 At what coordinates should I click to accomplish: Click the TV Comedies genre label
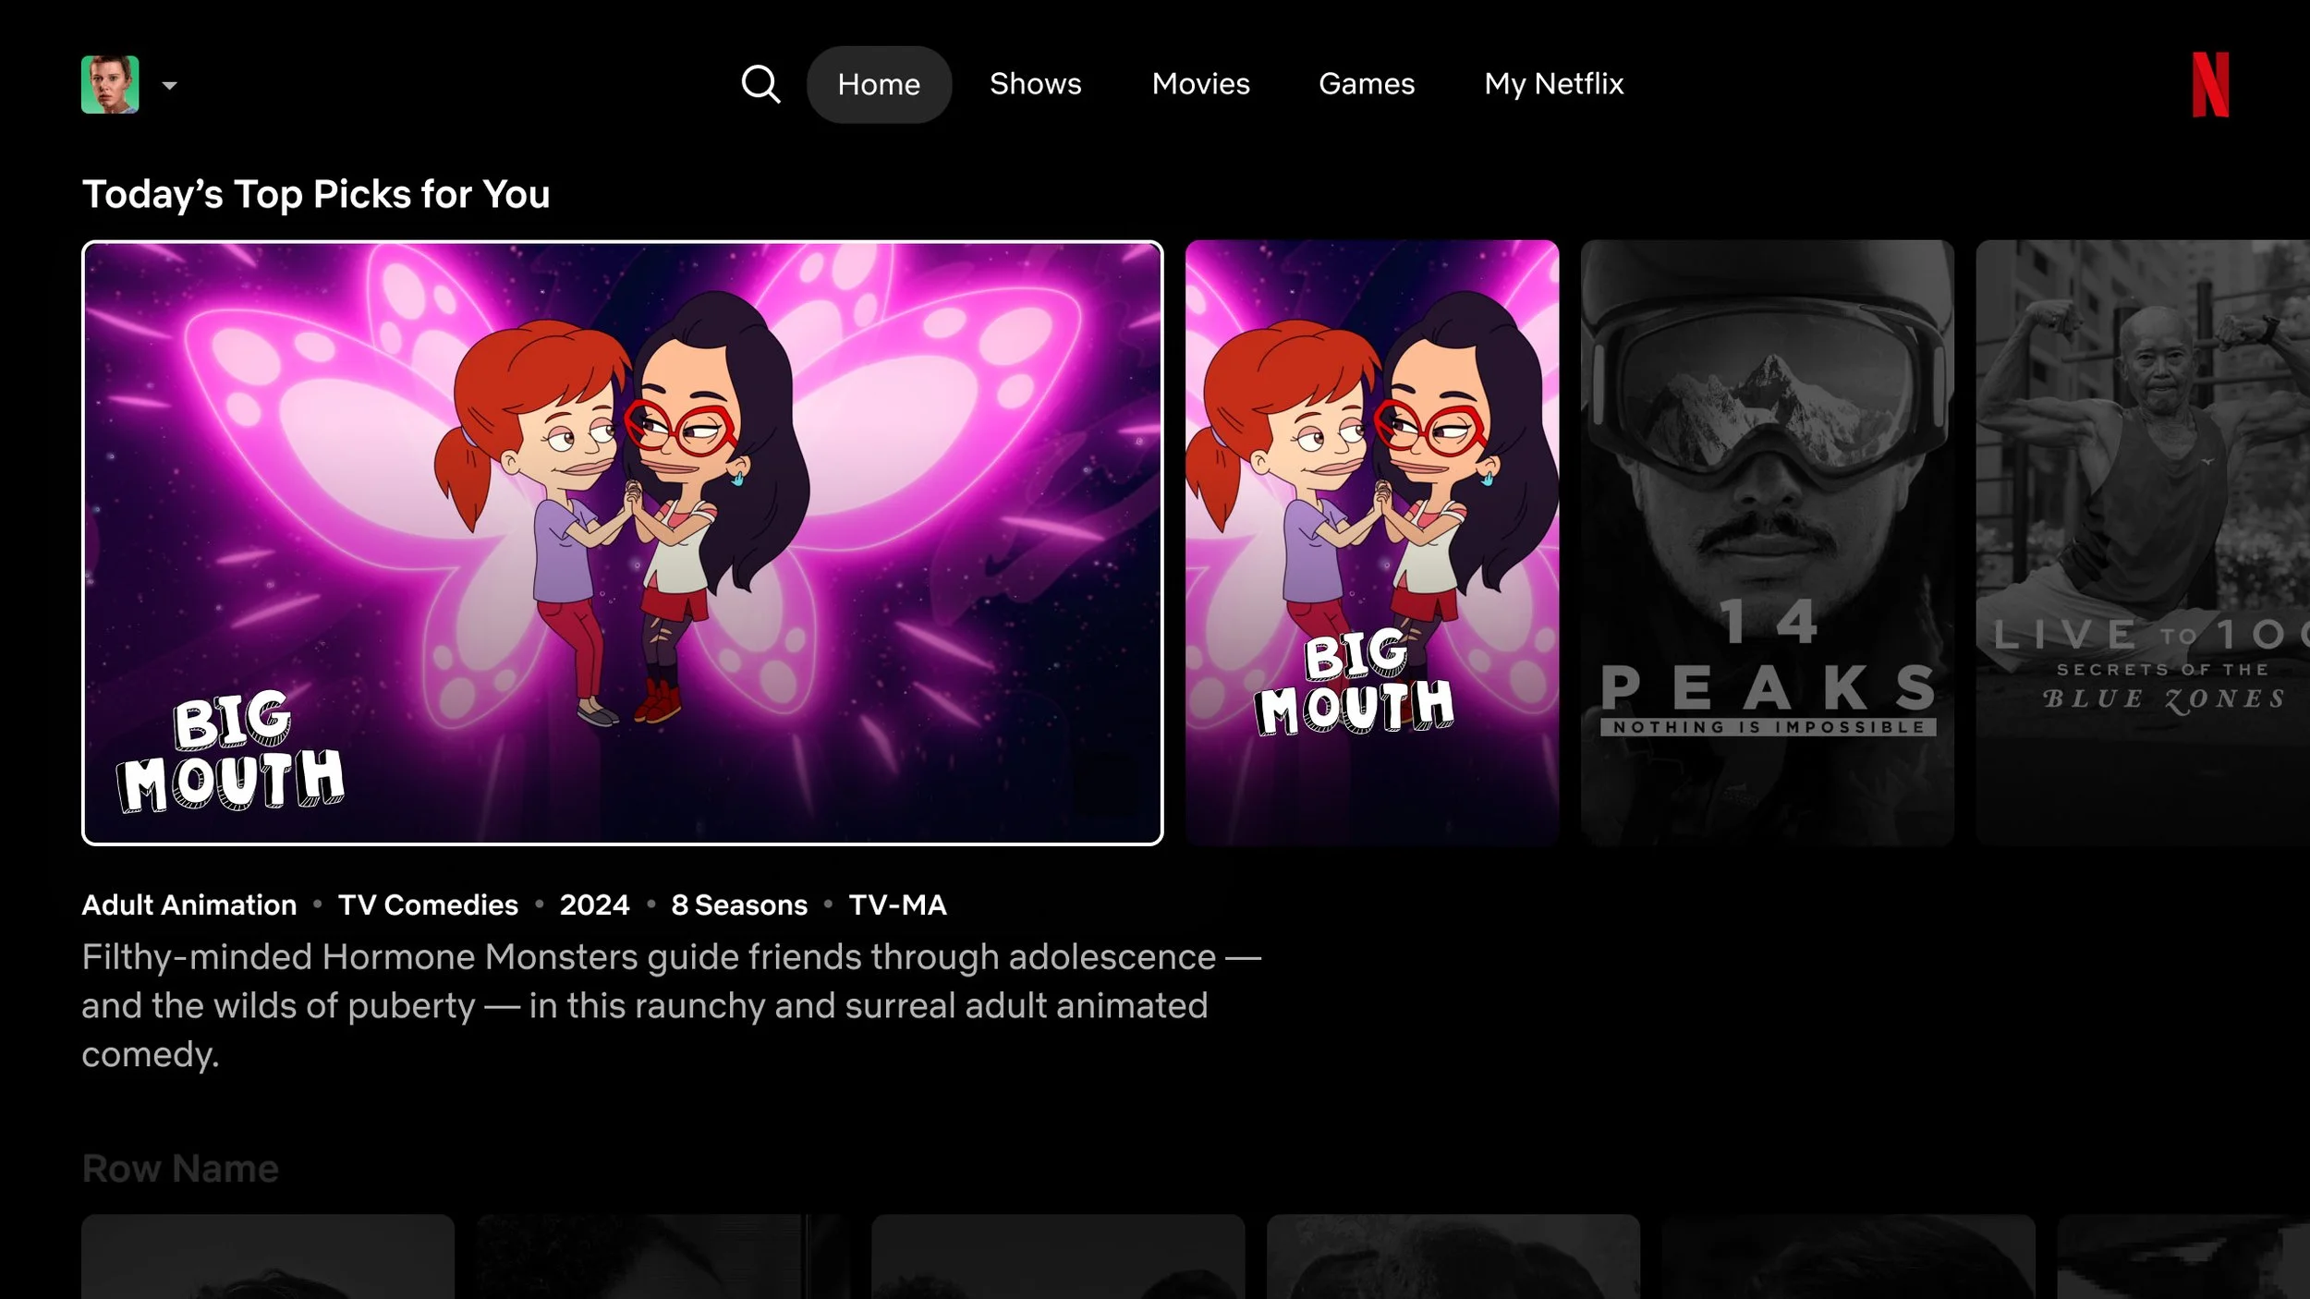[428, 904]
